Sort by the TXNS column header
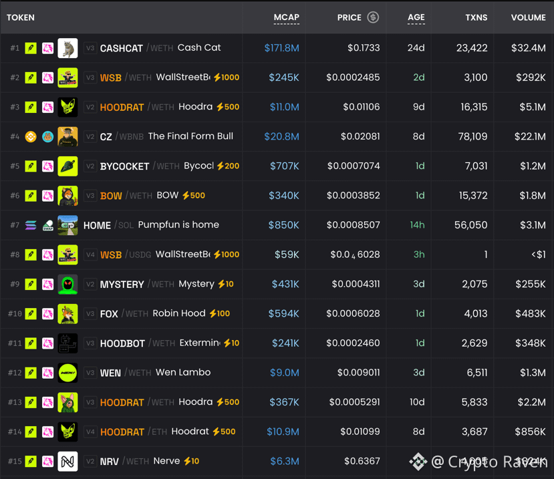554x479 pixels. tap(476, 17)
